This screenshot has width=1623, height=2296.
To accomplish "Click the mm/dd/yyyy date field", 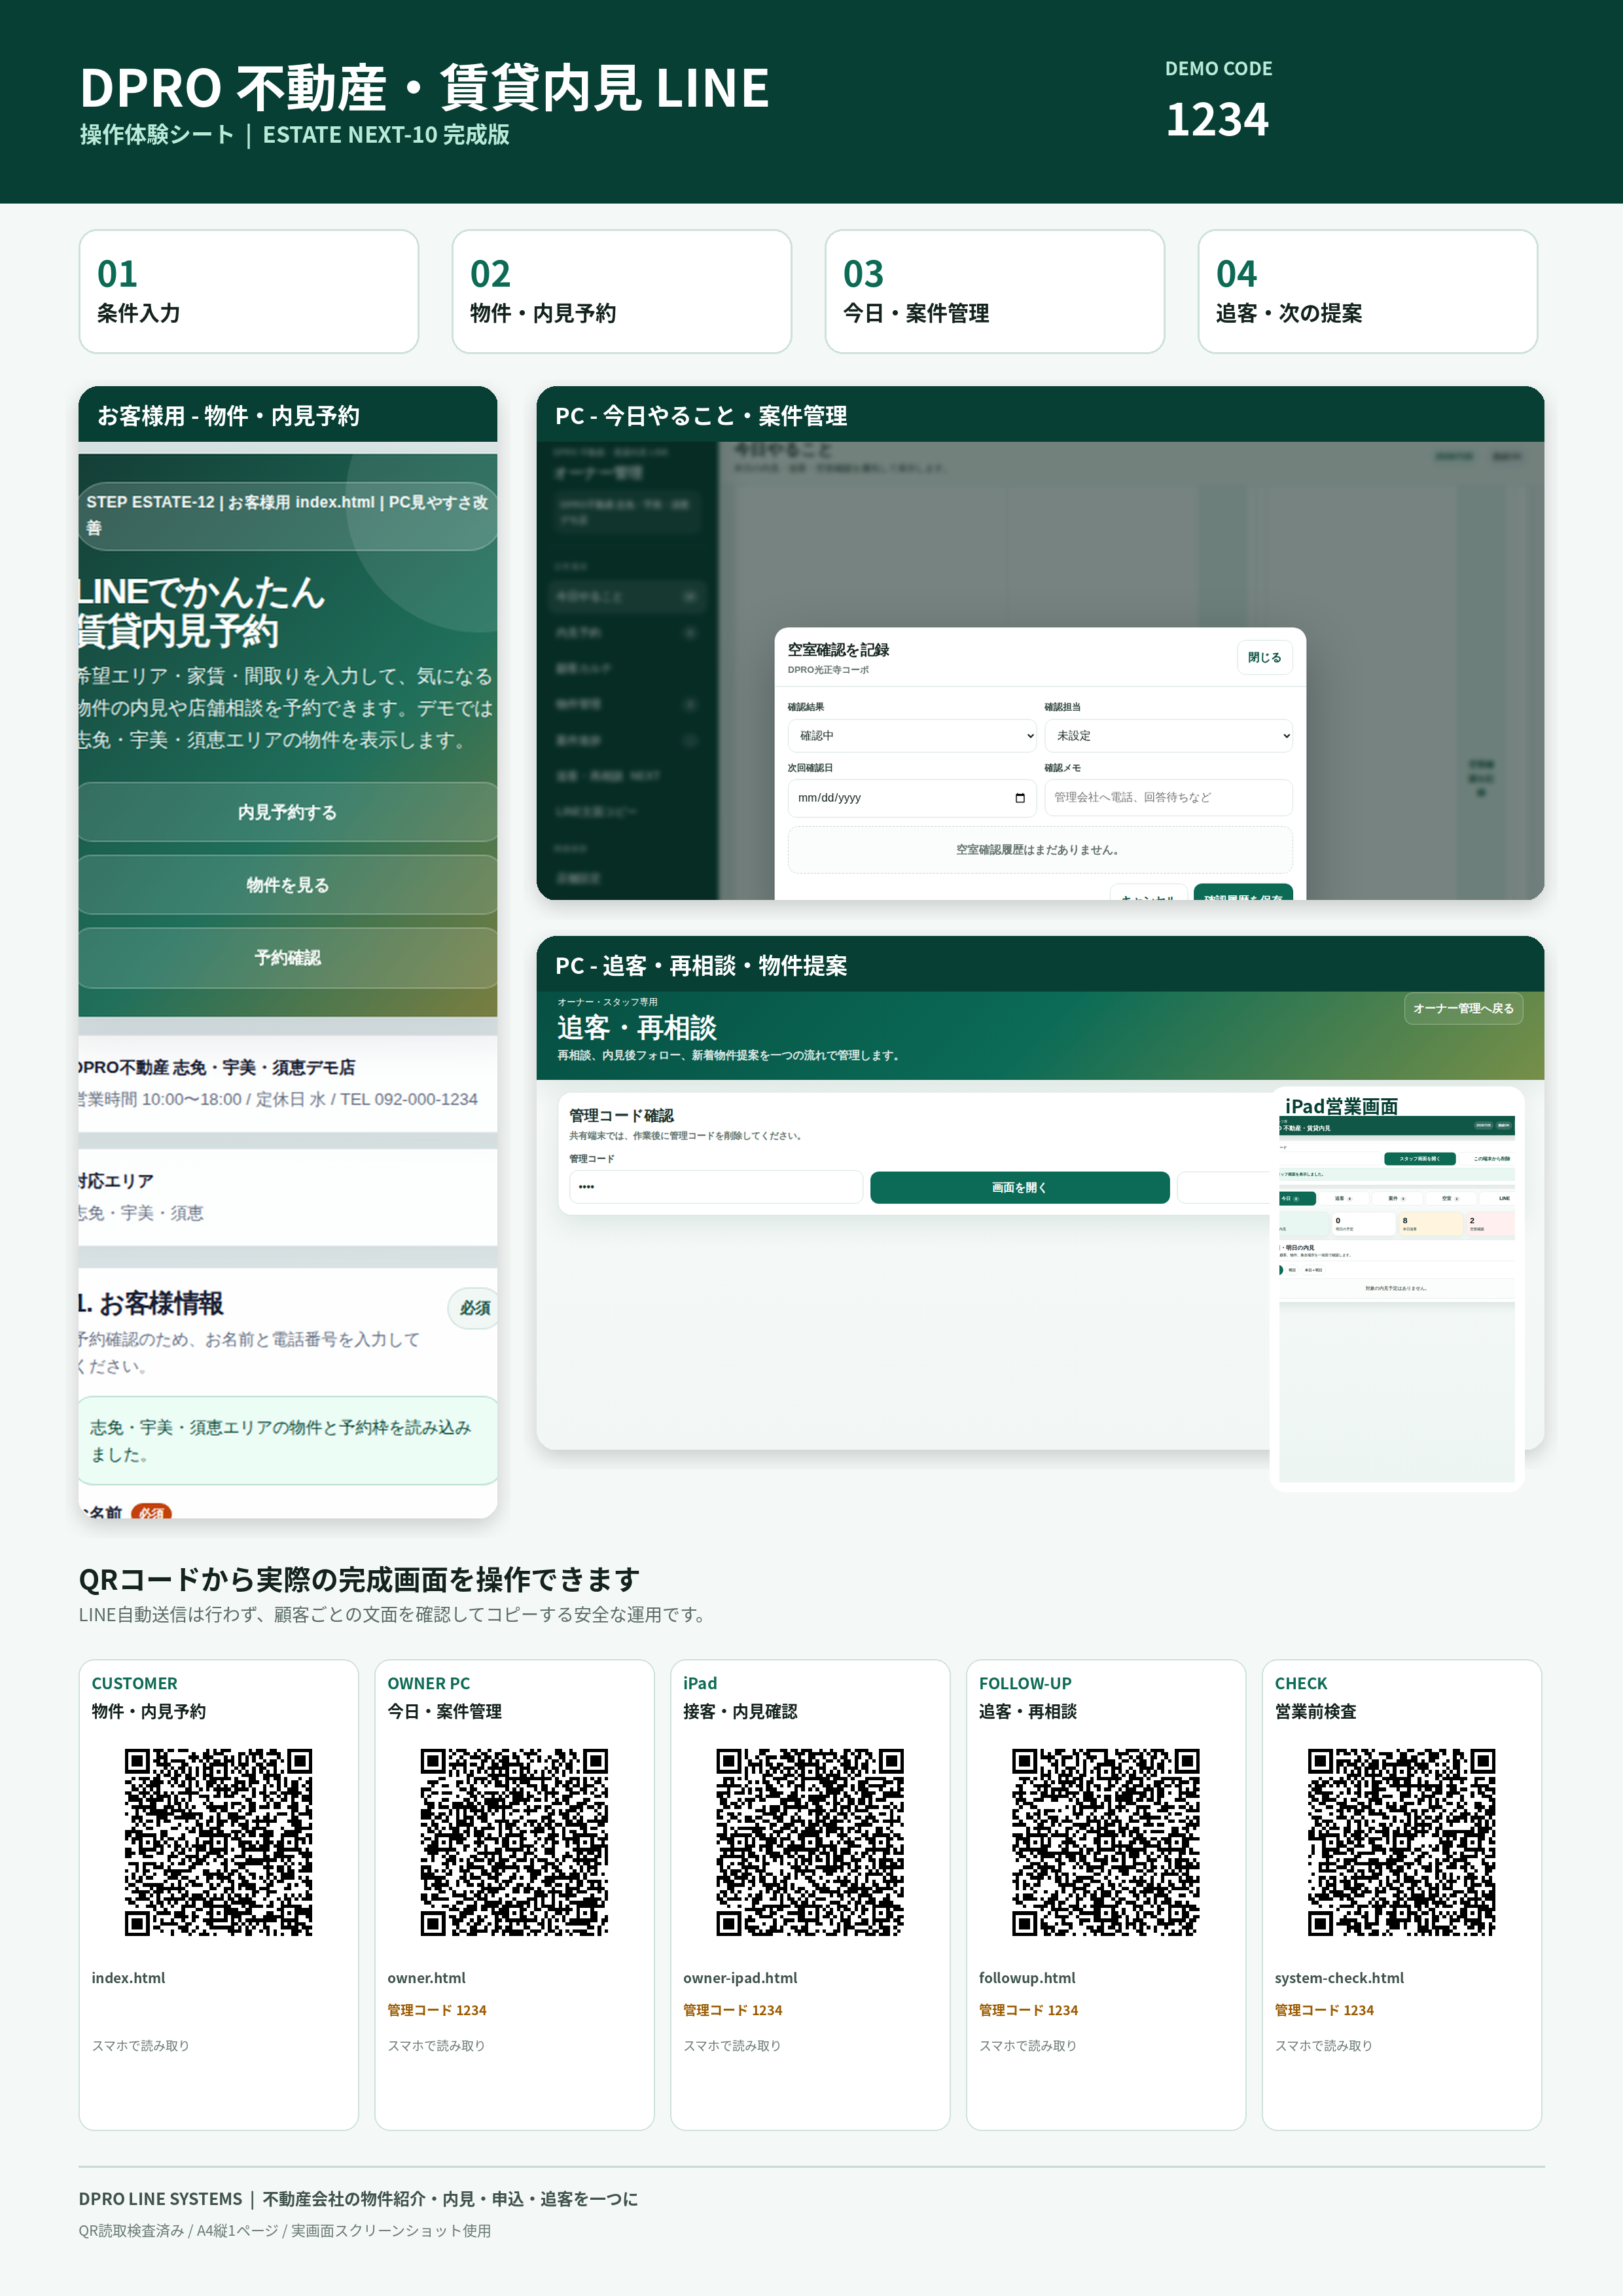I will coord(912,798).
